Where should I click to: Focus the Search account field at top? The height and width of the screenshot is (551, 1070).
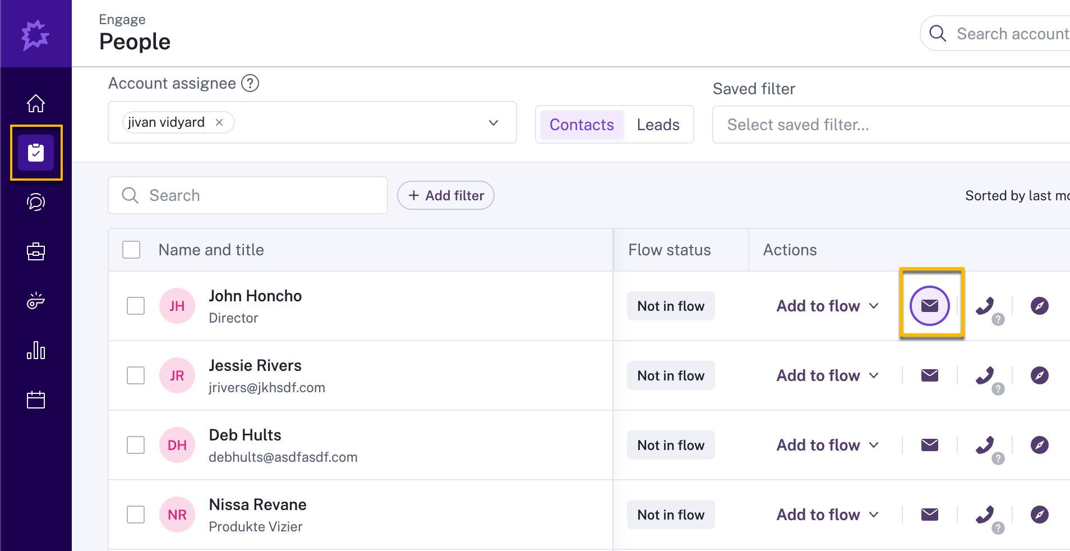(995, 34)
